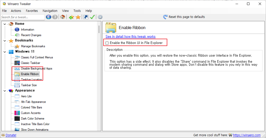
Task: Select Information in the tree
Action: point(27,30)
